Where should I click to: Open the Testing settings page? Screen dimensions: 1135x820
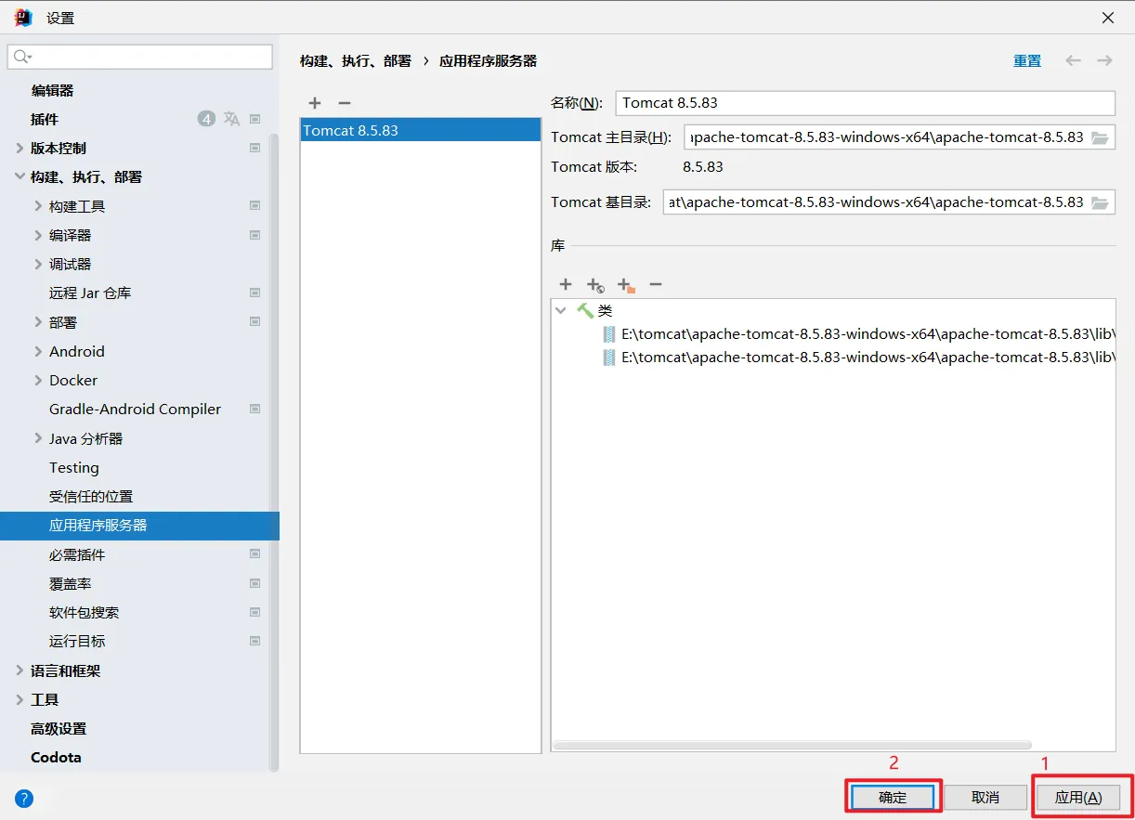click(x=73, y=467)
